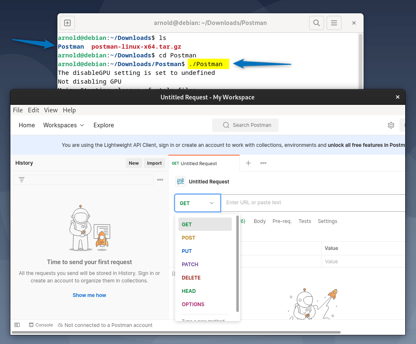416x344 pixels.
Task: Click the terminal's new tab icon
Action: [67, 23]
